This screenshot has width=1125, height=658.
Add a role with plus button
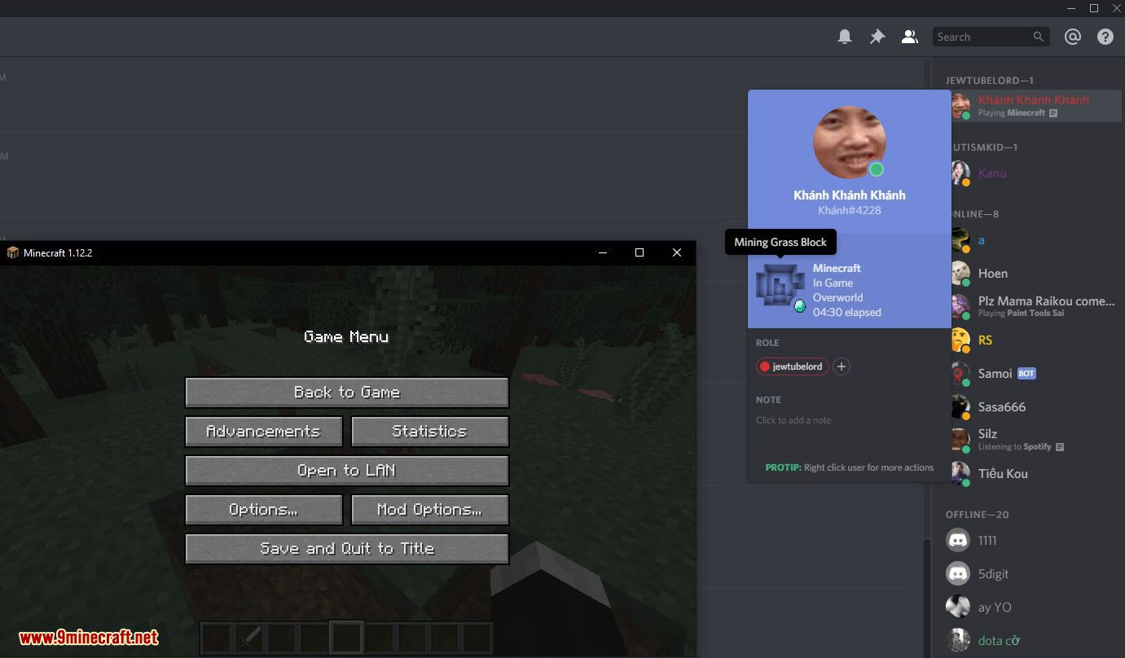point(842,366)
